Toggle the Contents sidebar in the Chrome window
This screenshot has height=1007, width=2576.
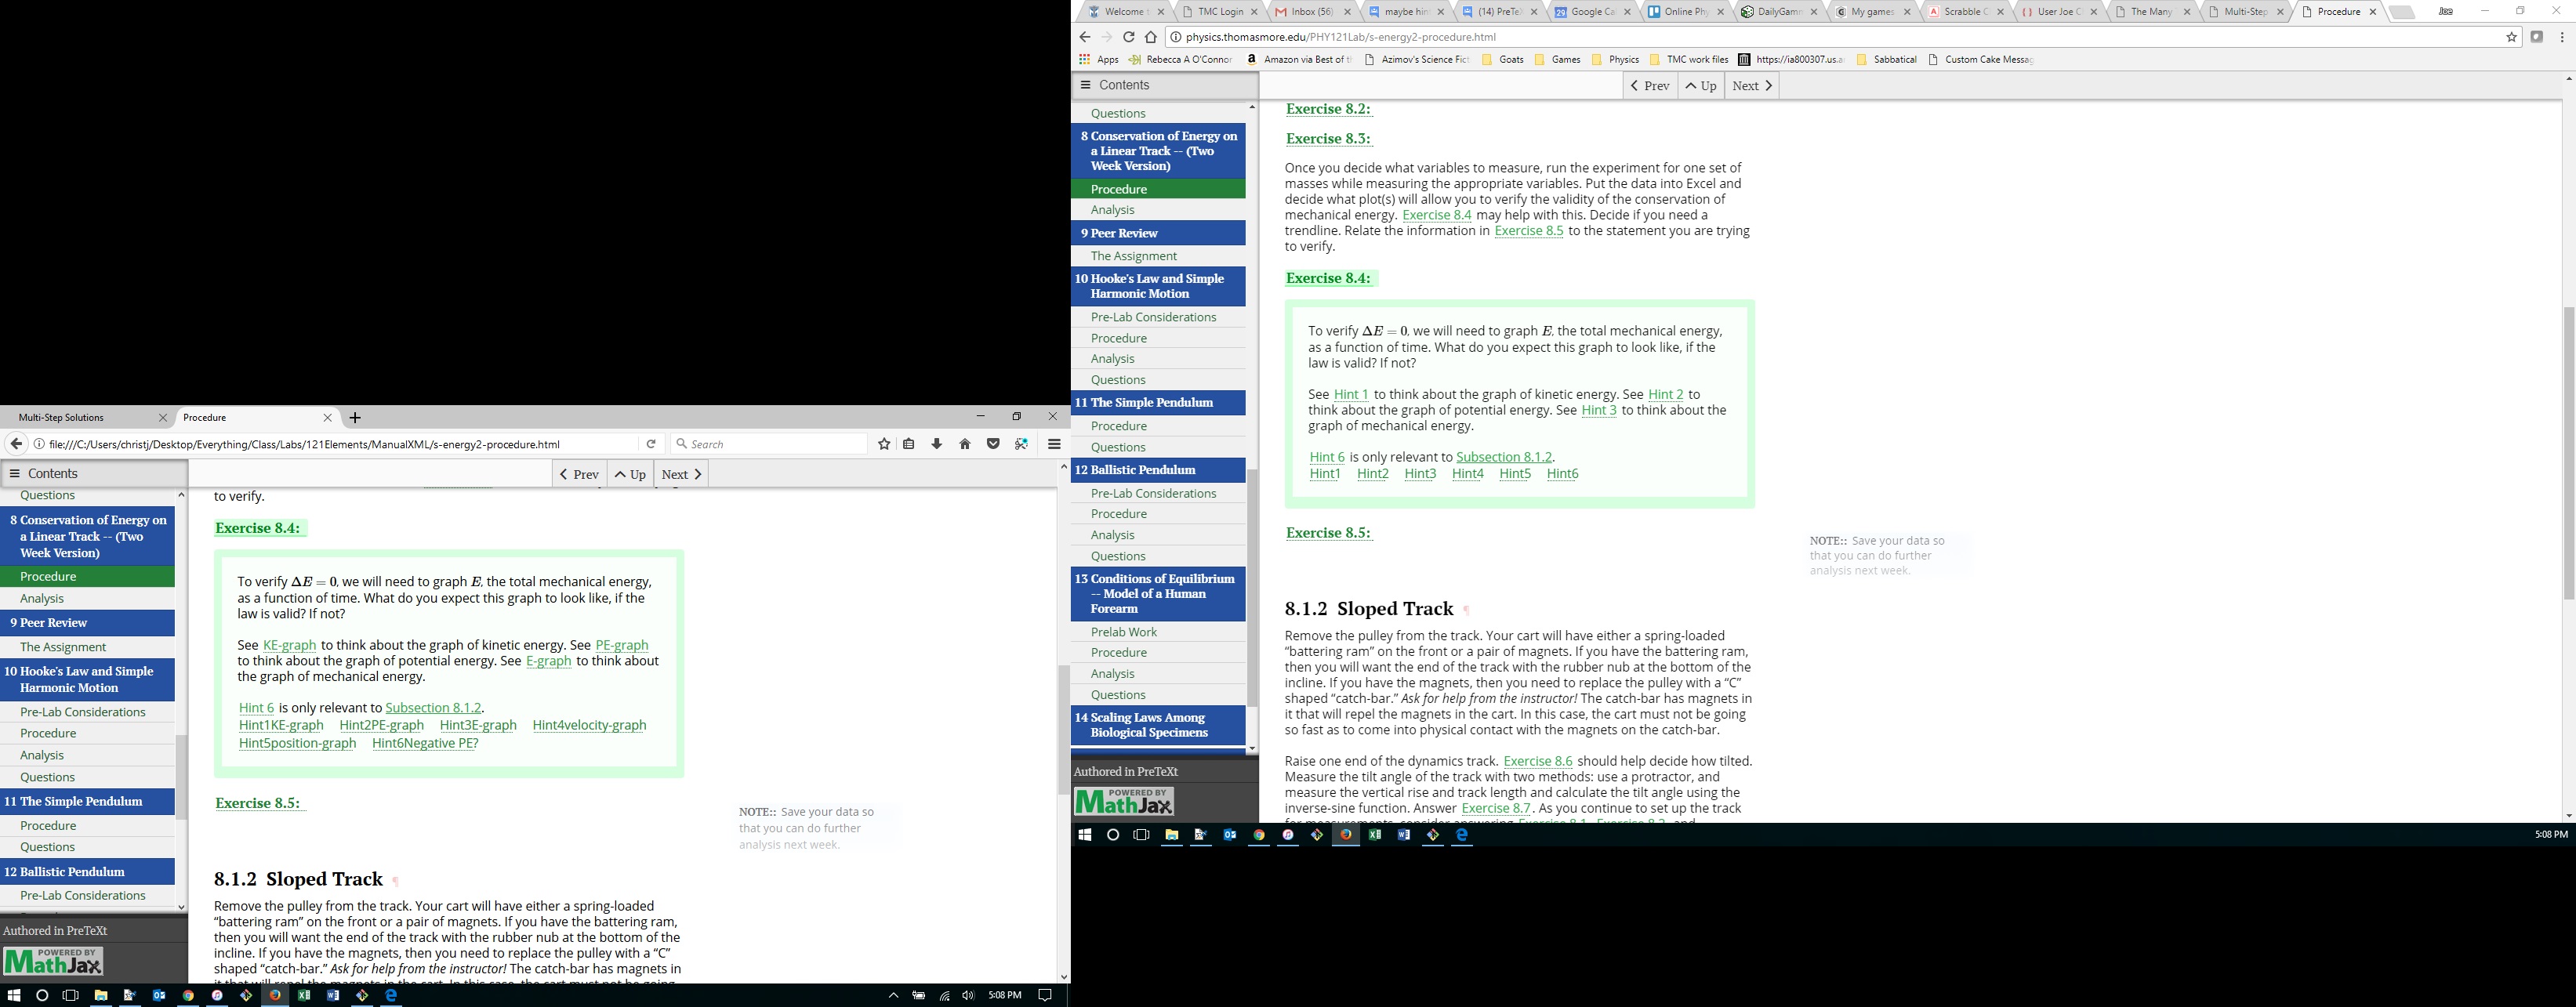(x=1085, y=85)
